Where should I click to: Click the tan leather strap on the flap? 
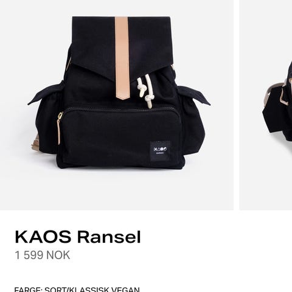pyautogui.click(x=122, y=58)
